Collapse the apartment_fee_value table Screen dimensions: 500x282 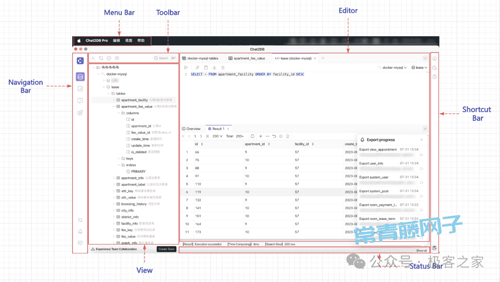113,107
